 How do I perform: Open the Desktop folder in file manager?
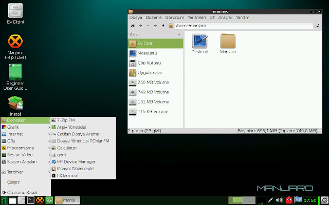200,44
